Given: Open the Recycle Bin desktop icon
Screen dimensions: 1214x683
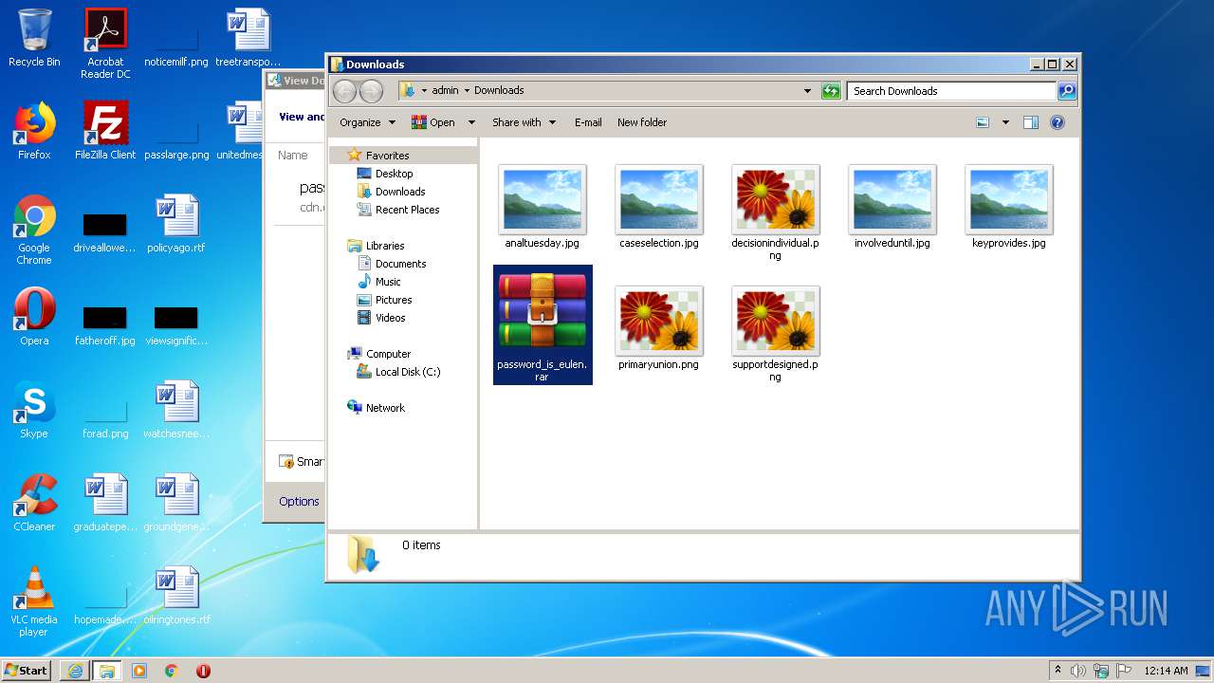Looking at the screenshot, I should [x=34, y=39].
